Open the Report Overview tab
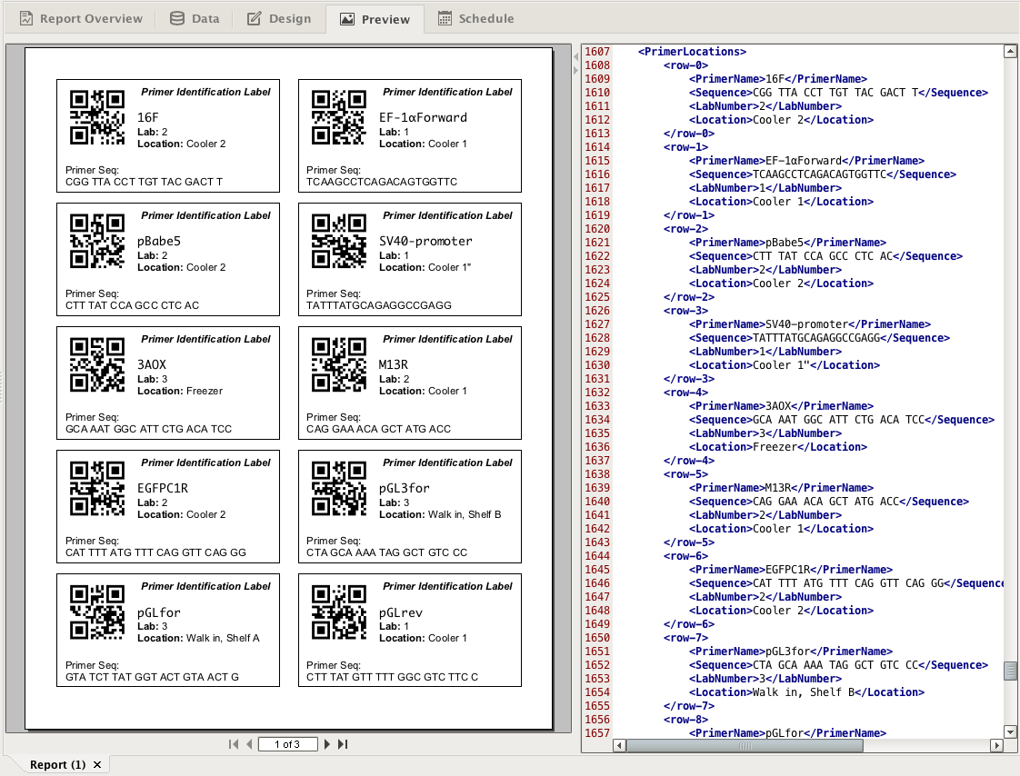The image size is (1020, 776). (80, 17)
